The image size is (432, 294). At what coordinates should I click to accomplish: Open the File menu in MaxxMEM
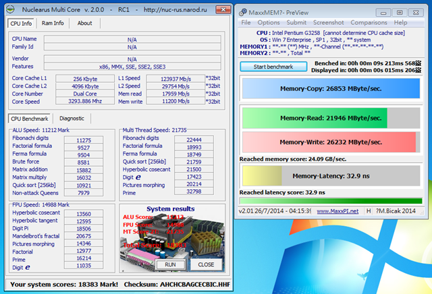click(x=246, y=22)
